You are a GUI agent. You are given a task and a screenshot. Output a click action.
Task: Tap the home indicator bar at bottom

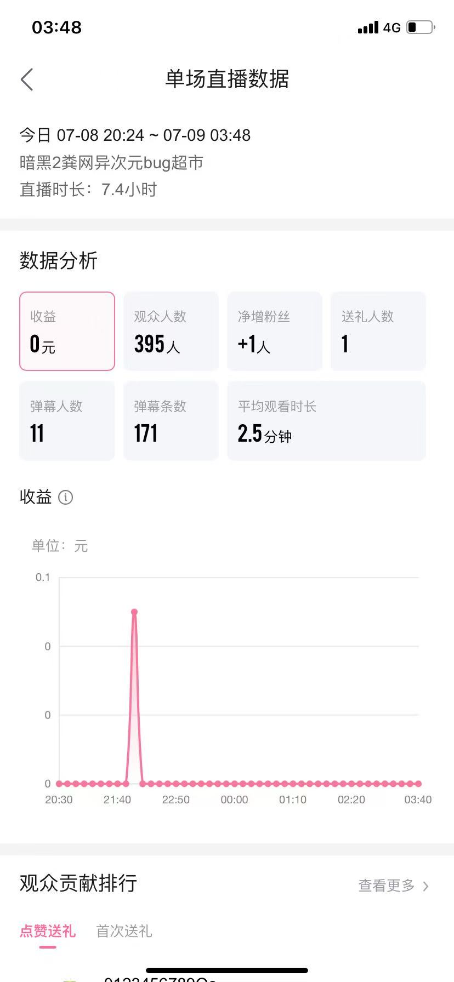click(227, 970)
